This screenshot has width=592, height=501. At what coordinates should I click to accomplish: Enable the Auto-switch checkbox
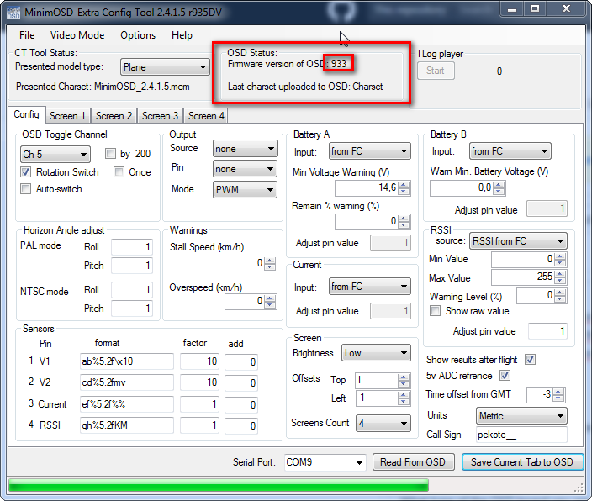click(x=26, y=189)
